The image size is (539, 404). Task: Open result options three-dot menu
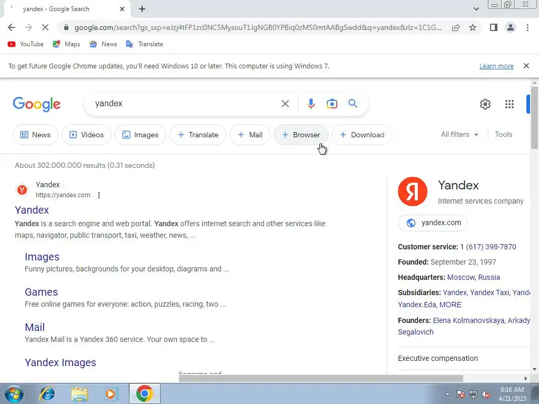[x=98, y=195]
